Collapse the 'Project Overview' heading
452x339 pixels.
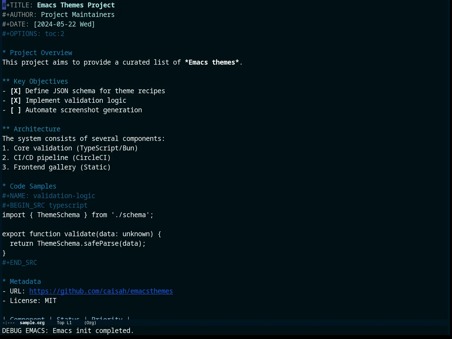37,53
